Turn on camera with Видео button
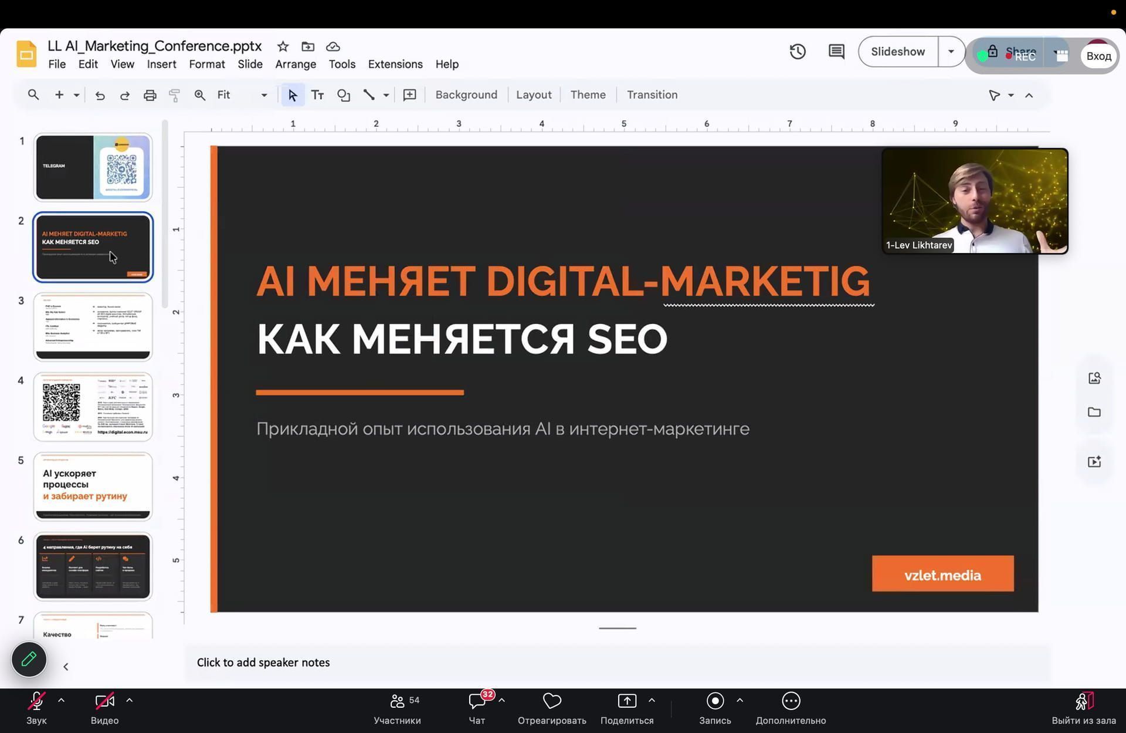The height and width of the screenshot is (733, 1126). 104,707
